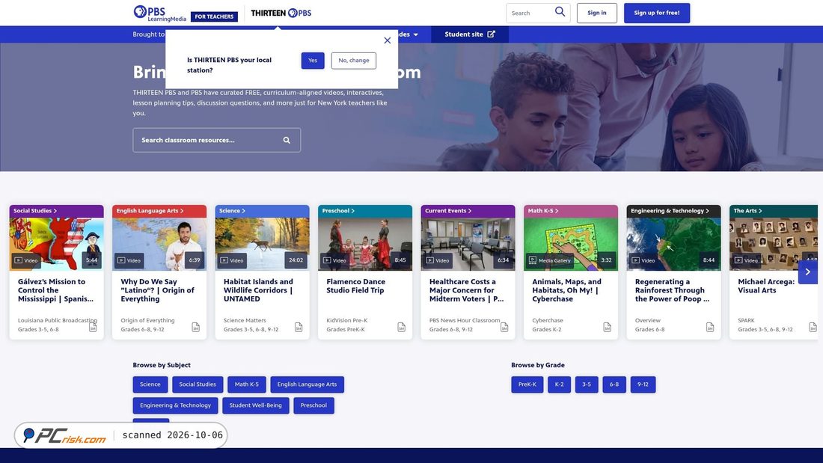823x463 pixels.
Task: Open Gálvez's Mission video thumbnail
Action: coord(57,244)
